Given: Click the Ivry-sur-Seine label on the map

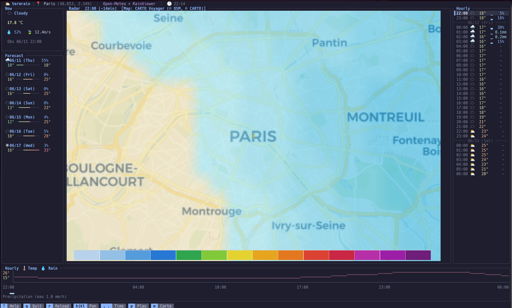Looking at the screenshot, I should [x=308, y=225].
